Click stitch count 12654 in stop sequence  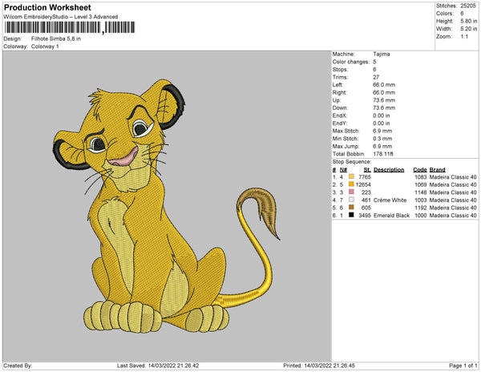tap(363, 184)
